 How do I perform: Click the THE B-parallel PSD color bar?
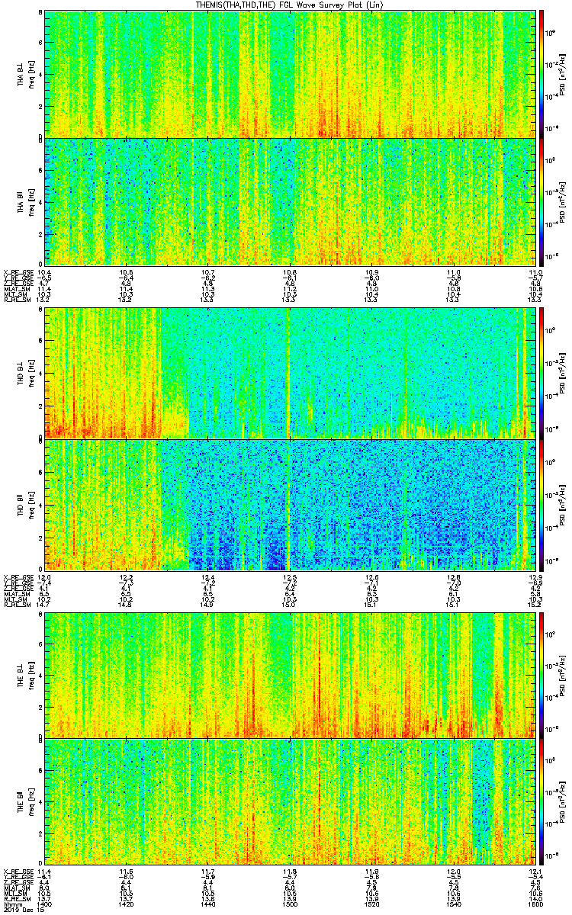542,803
